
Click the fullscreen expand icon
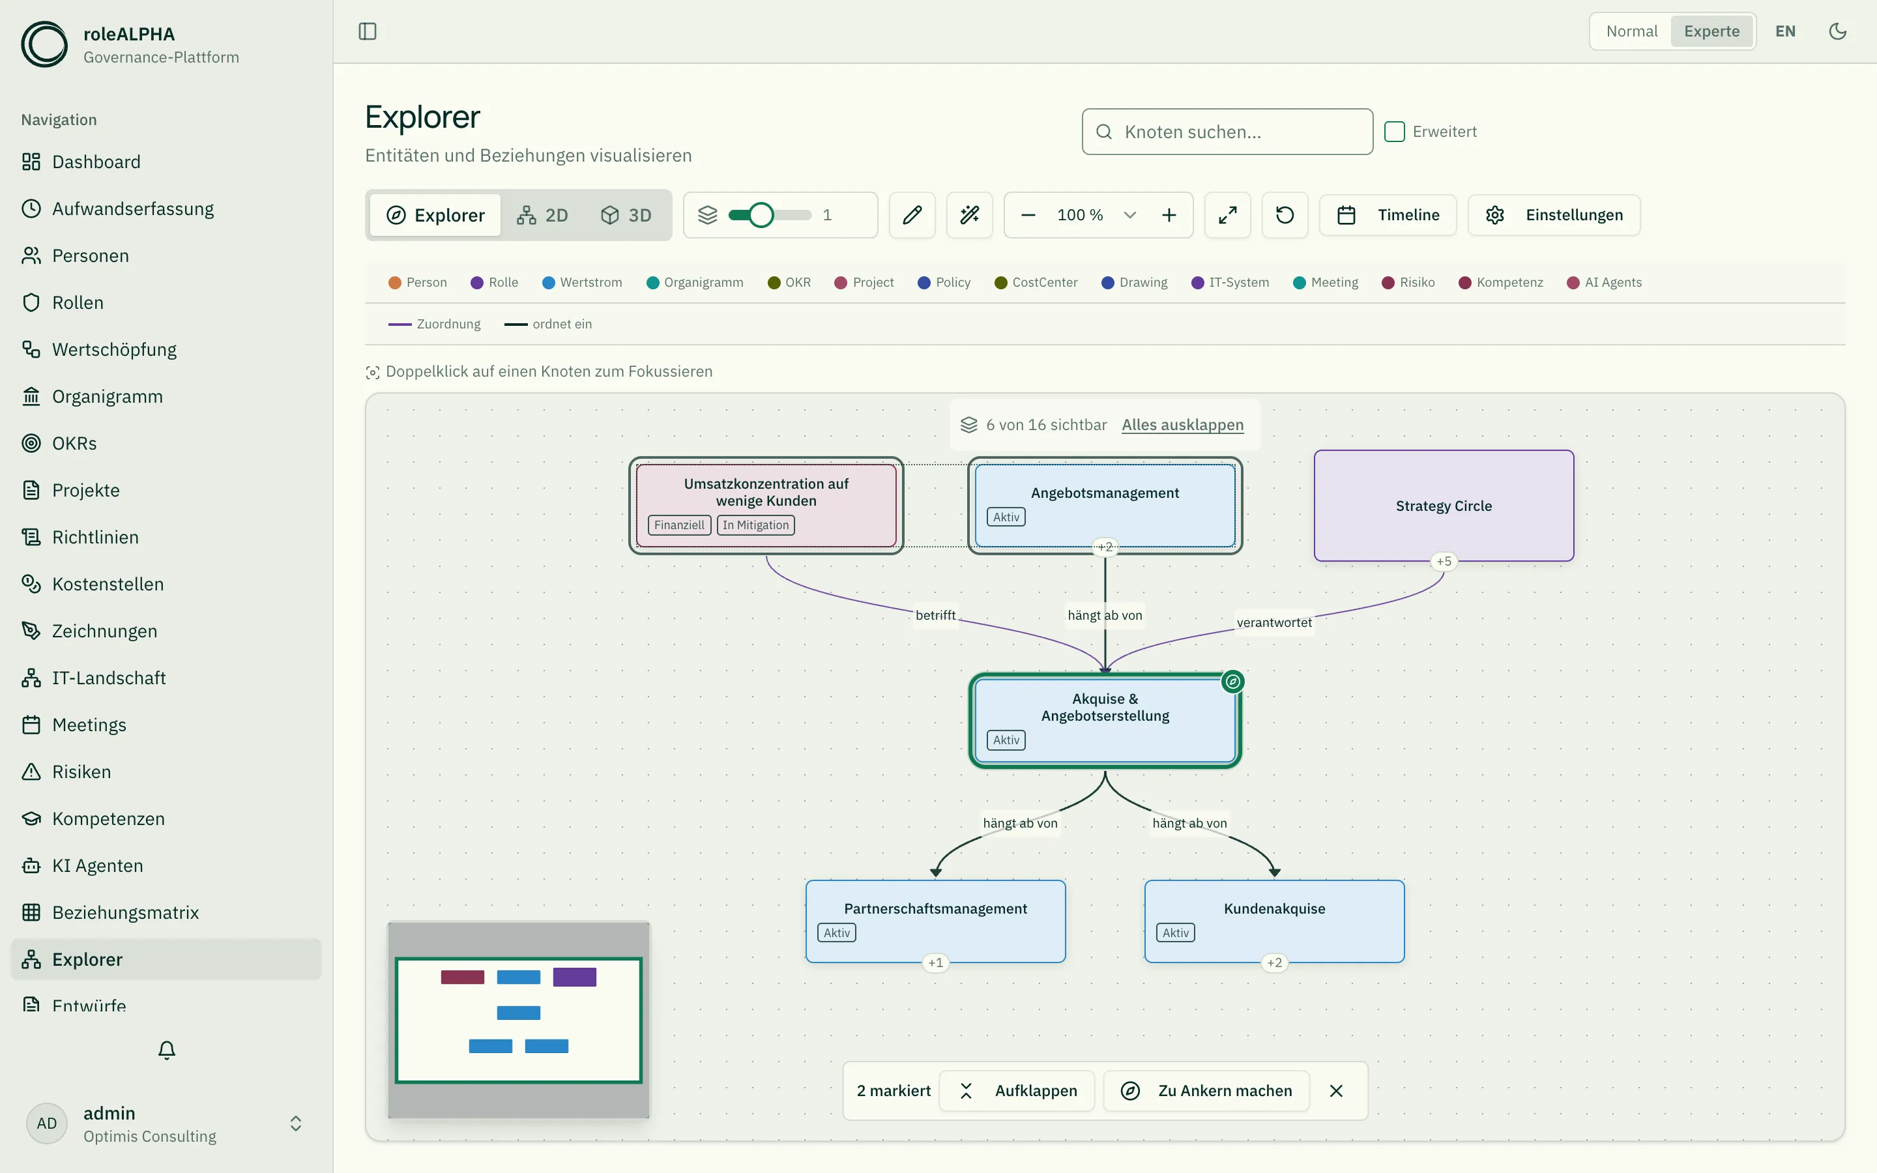tap(1227, 215)
